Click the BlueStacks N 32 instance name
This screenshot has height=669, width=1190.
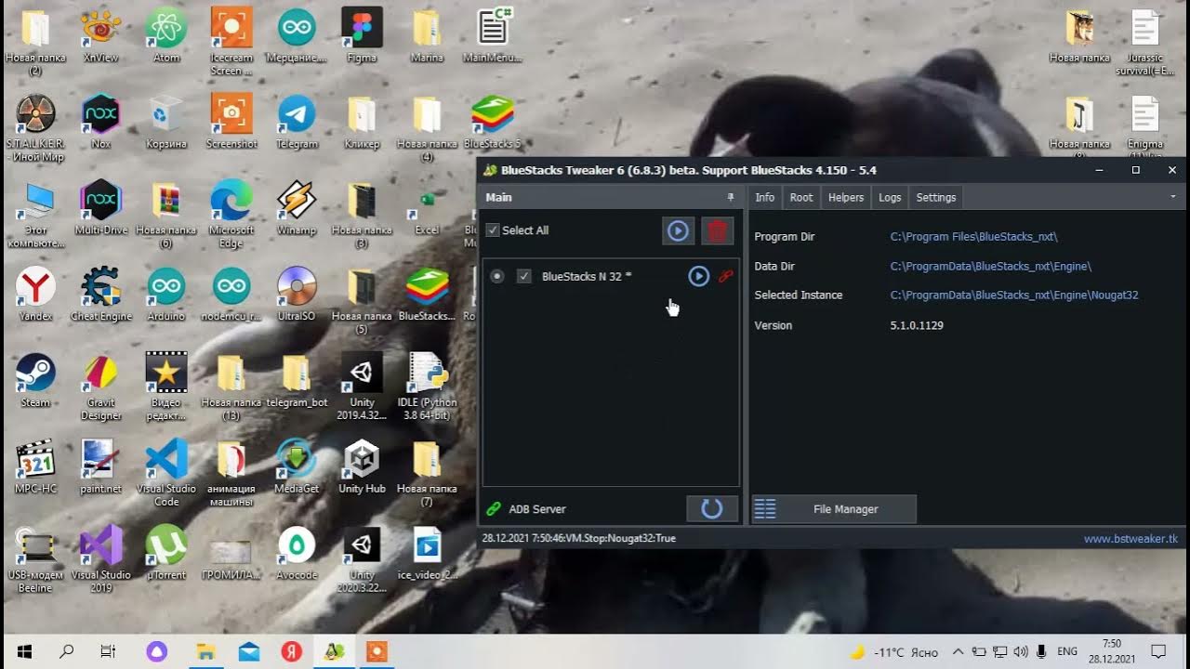point(587,276)
